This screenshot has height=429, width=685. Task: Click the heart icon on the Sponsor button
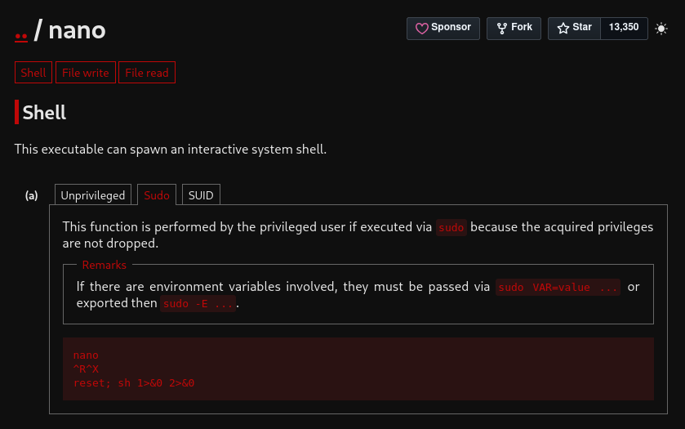click(421, 29)
